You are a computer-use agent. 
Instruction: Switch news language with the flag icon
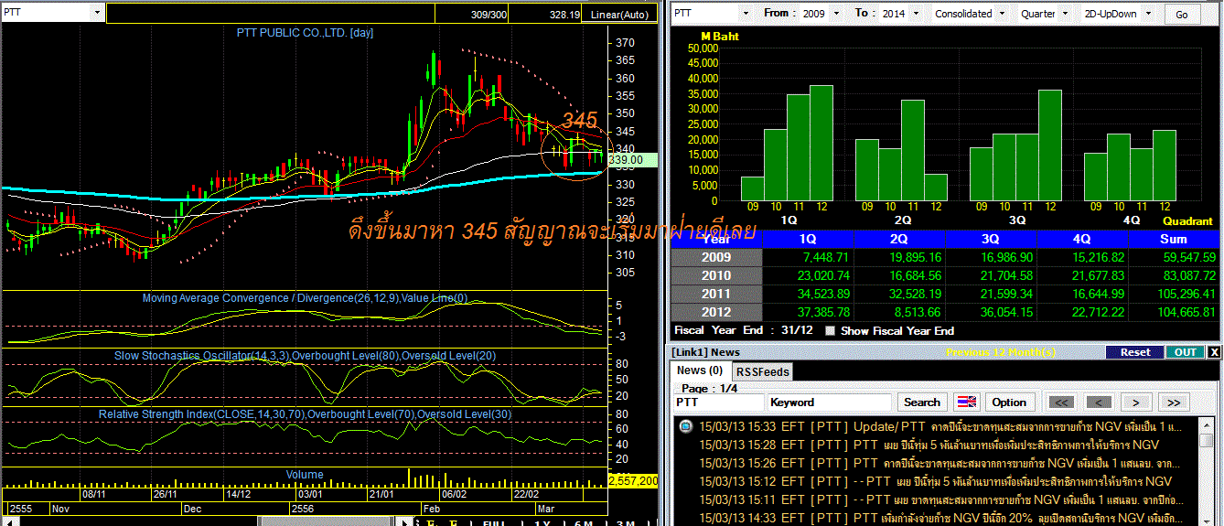968,402
